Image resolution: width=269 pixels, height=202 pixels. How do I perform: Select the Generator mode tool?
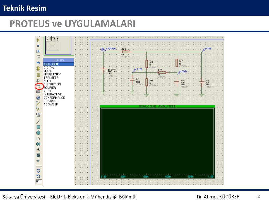point(38,98)
